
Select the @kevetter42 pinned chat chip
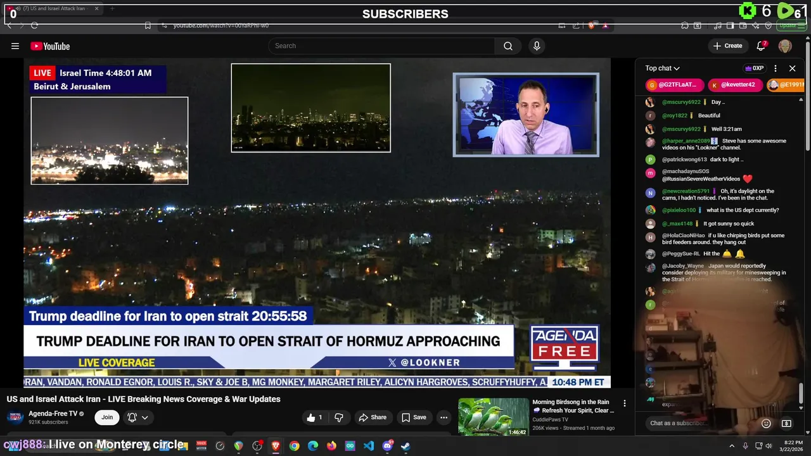(x=734, y=85)
